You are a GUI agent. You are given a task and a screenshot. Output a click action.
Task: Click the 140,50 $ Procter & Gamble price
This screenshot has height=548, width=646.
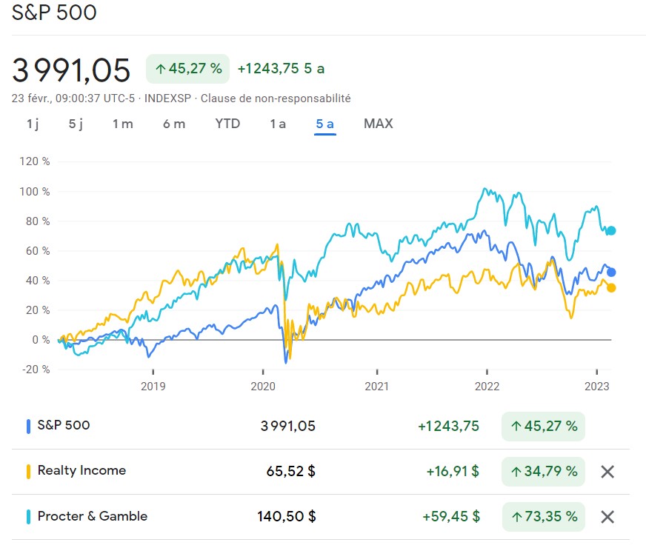pos(287,517)
